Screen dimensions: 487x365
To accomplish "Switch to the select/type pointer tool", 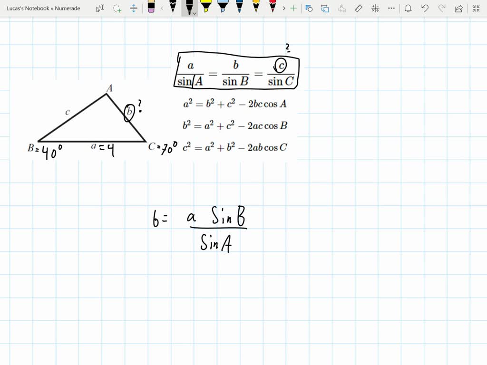I will (x=100, y=9).
